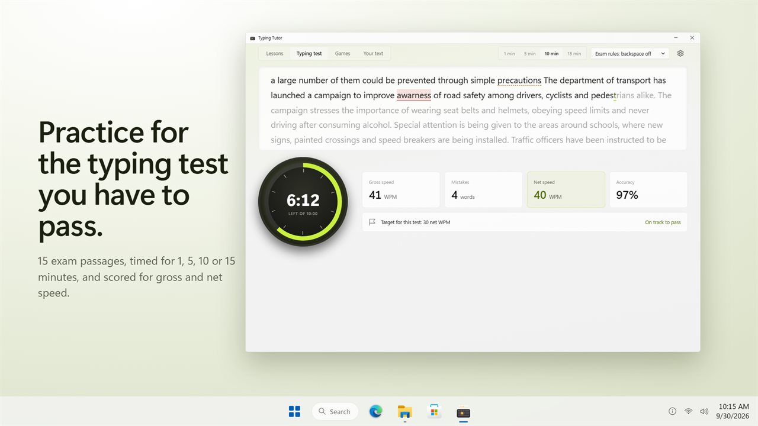The image size is (758, 426).
Task: Click the Accuracy 97% card
Action: (x=648, y=190)
